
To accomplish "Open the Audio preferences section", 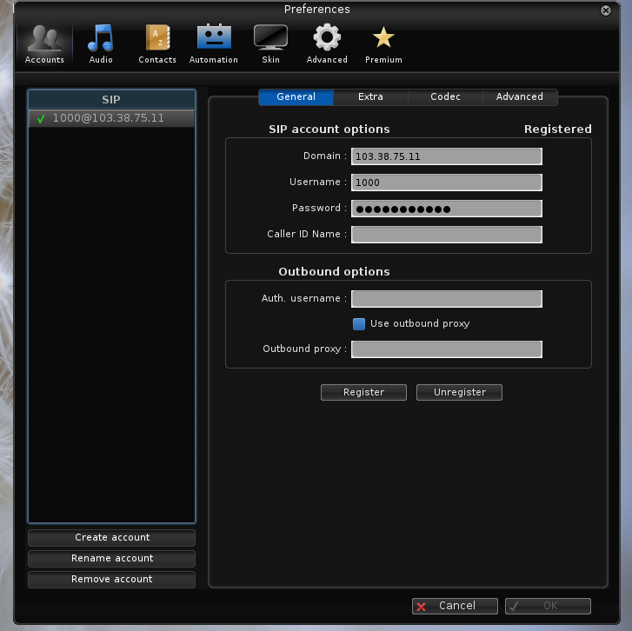I will [x=101, y=43].
